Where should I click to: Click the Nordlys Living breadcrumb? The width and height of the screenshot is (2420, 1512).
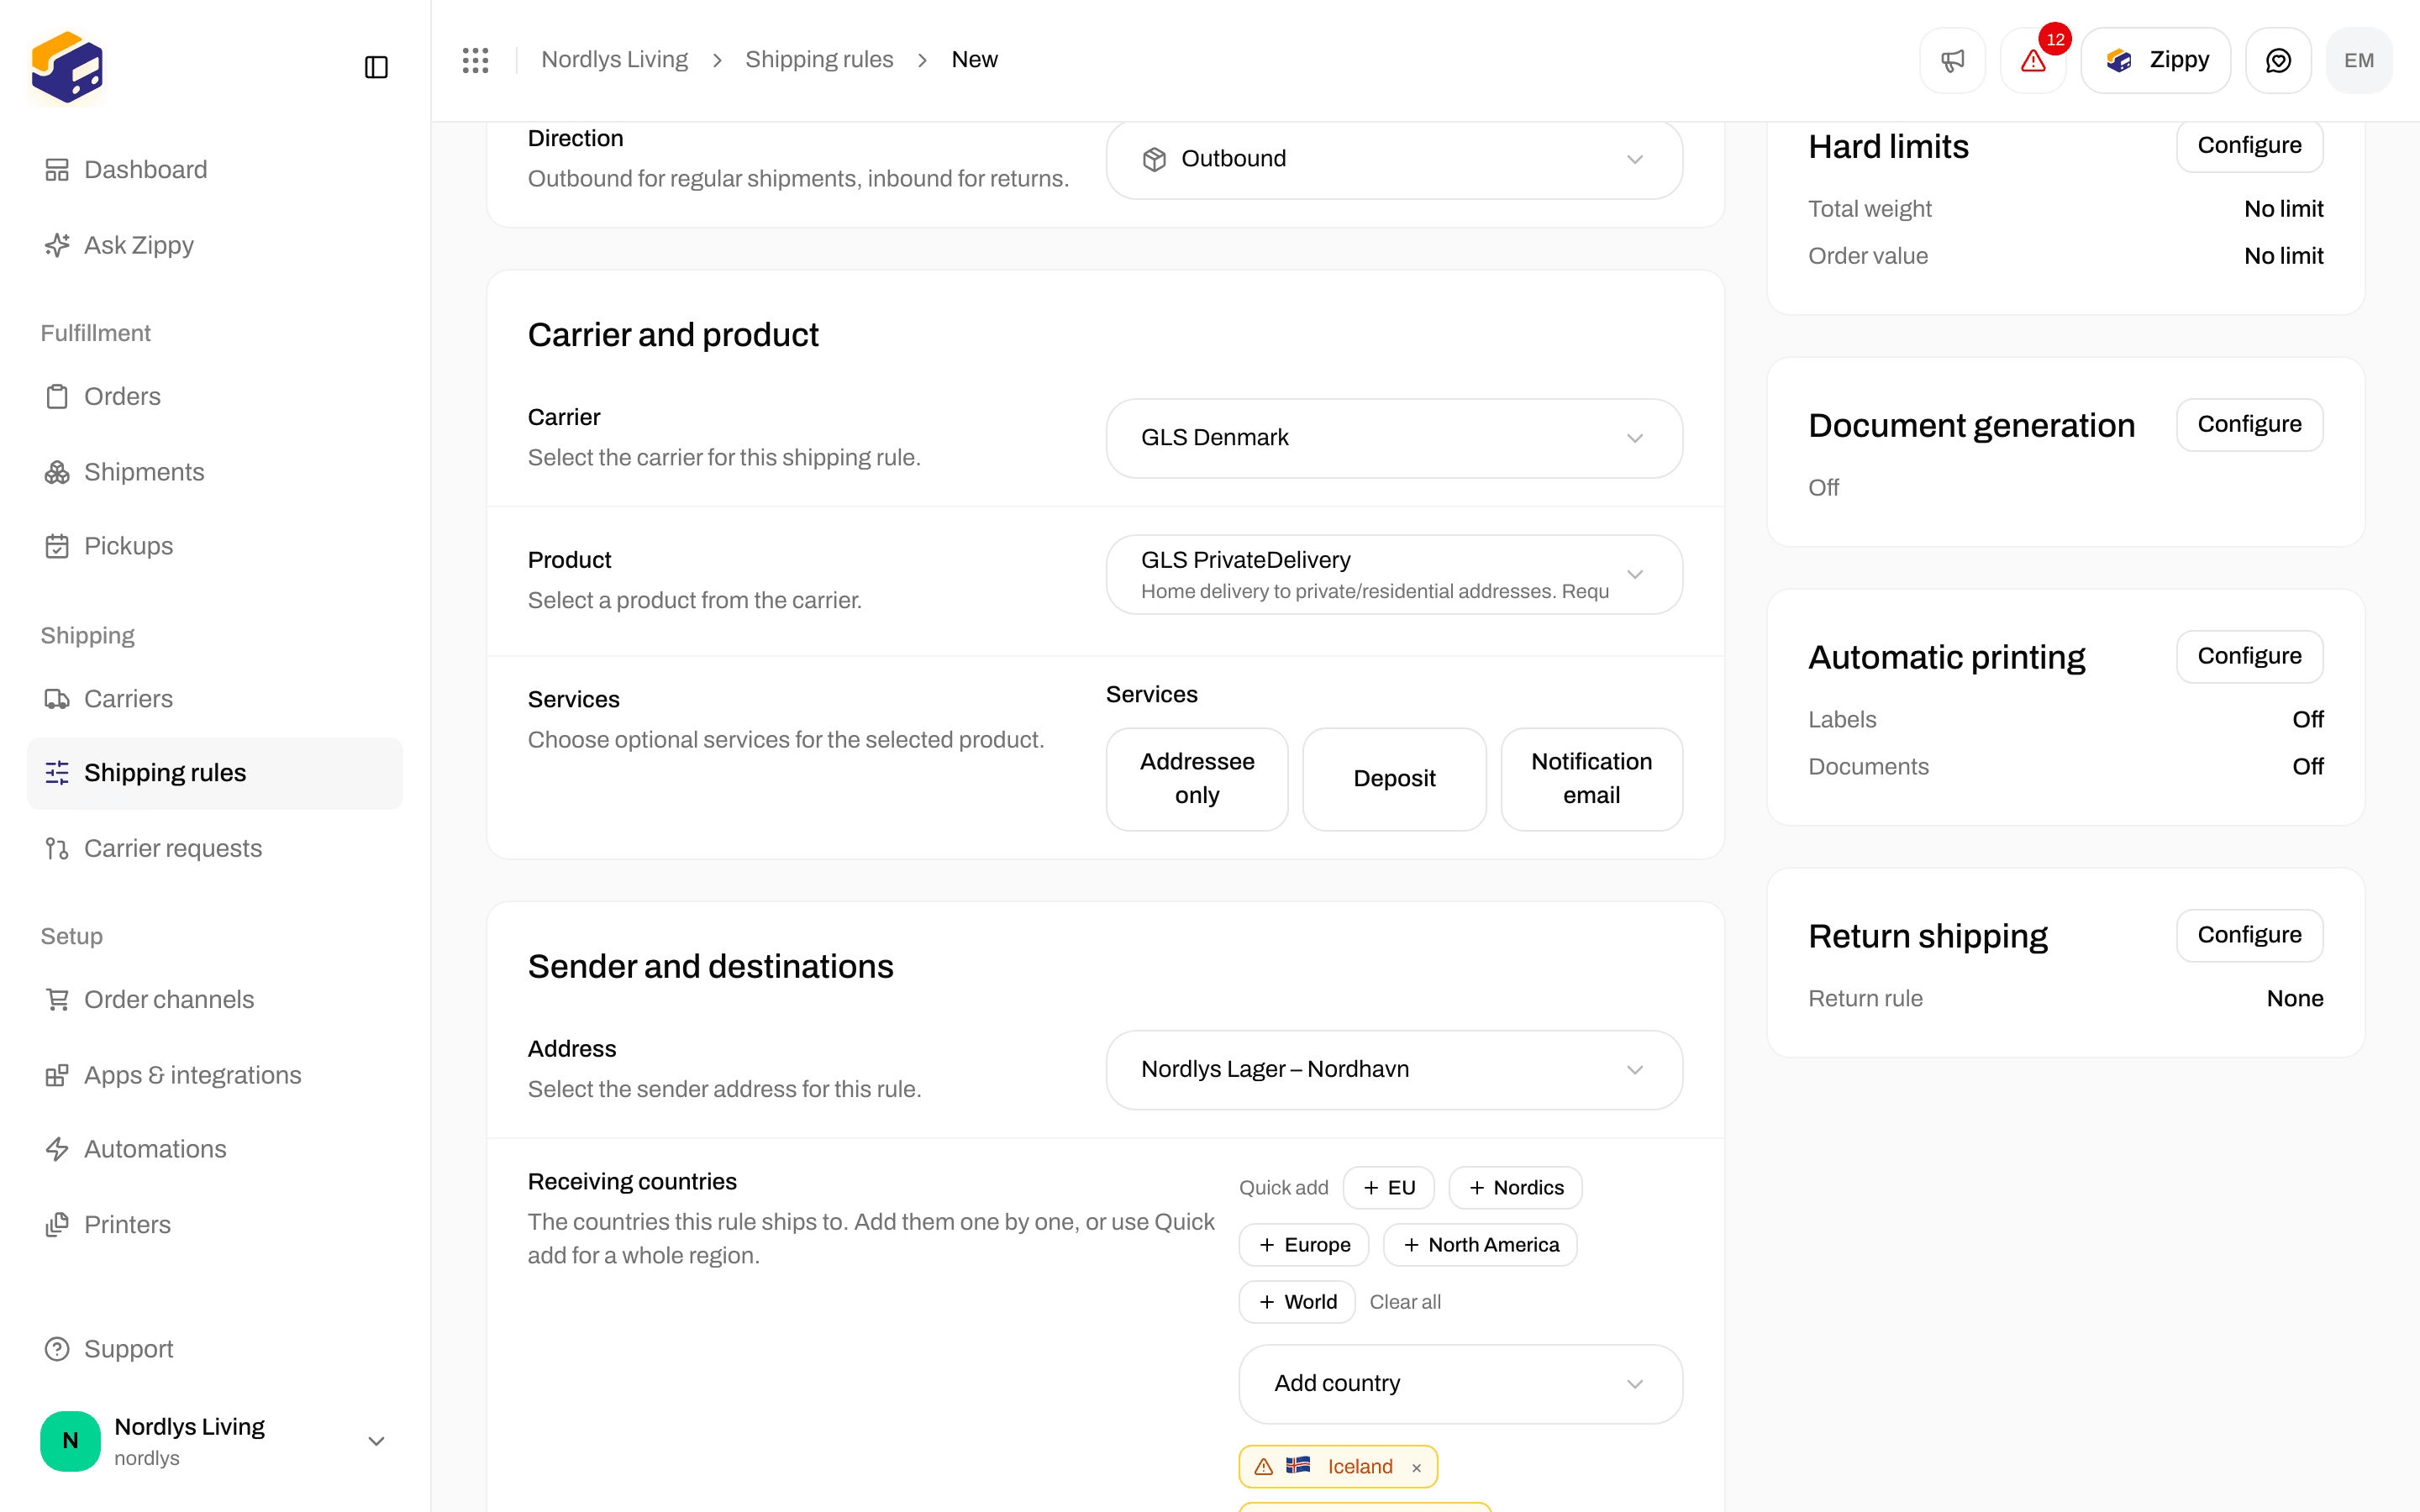(614, 60)
